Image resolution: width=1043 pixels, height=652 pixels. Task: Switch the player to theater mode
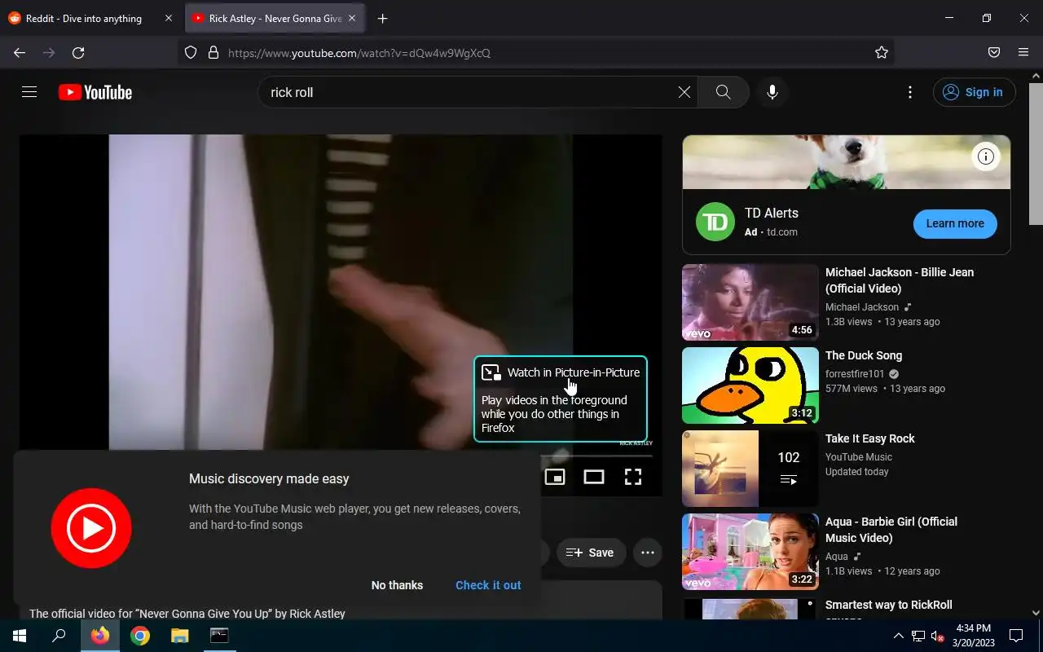coord(594,477)
